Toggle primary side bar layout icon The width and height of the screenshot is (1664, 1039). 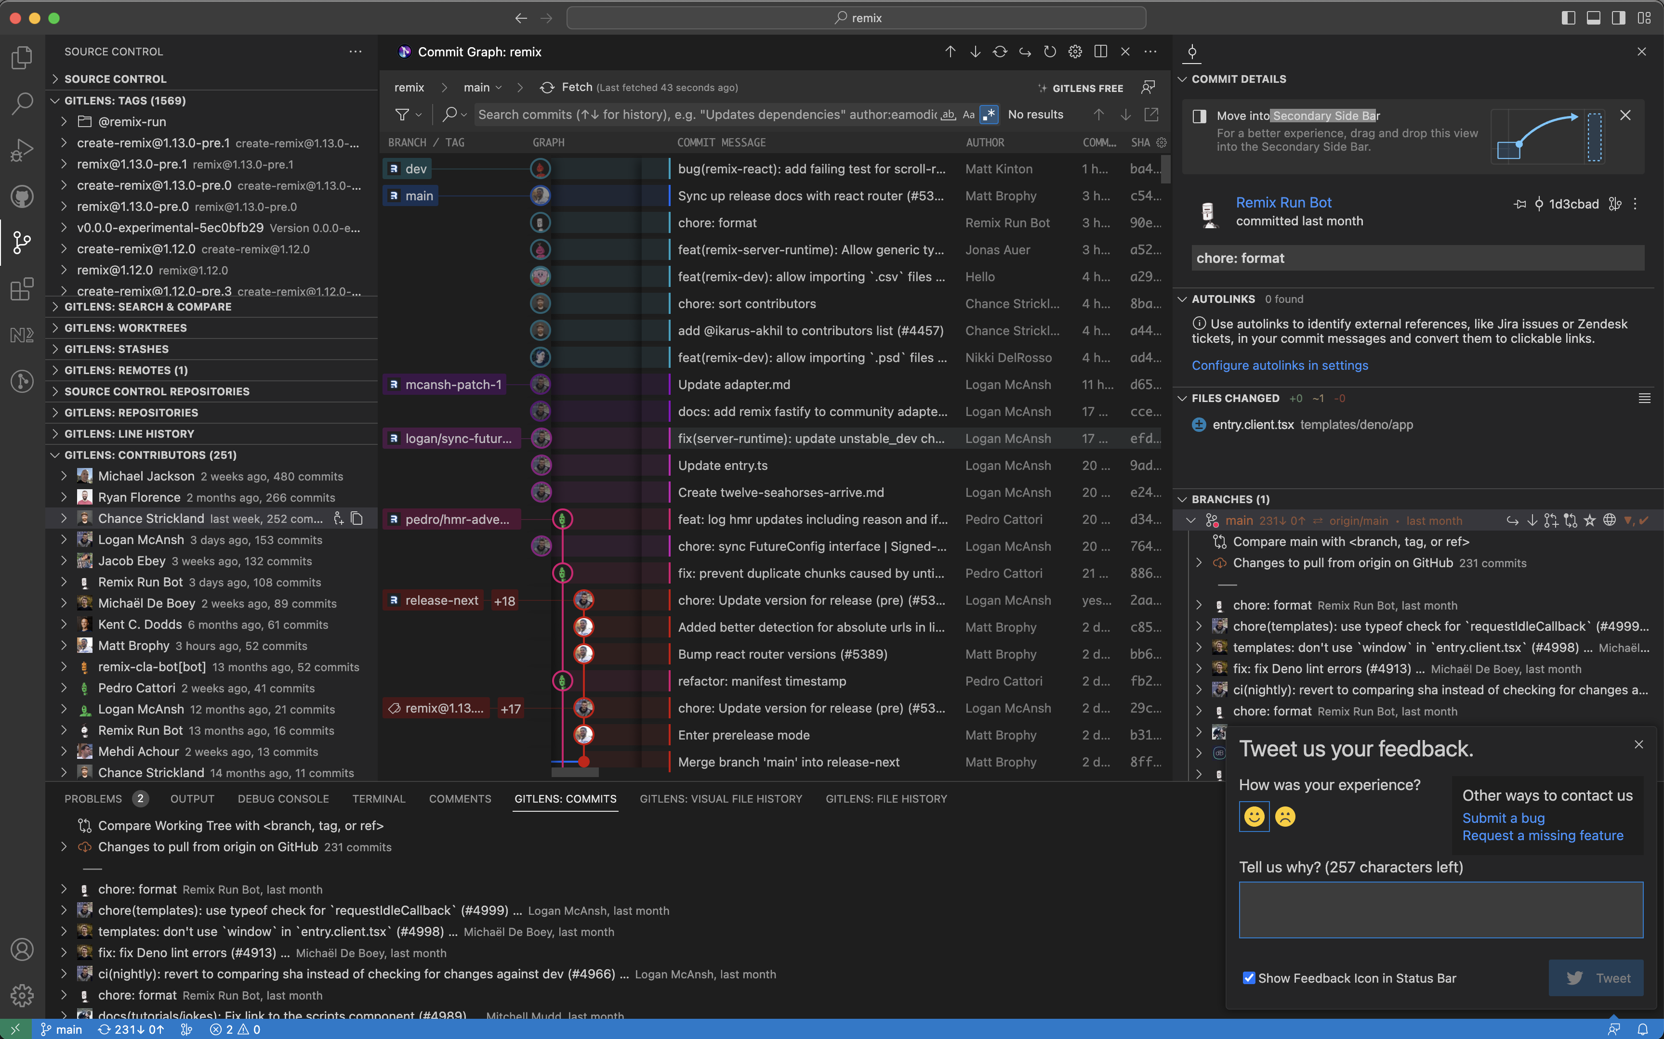1569,18
